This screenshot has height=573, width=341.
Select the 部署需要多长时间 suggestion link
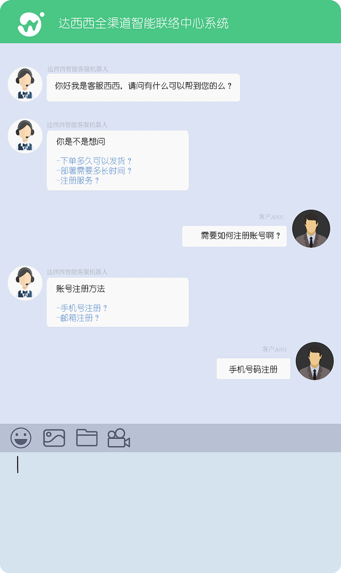pyautogui.click(x=93, y=170)
